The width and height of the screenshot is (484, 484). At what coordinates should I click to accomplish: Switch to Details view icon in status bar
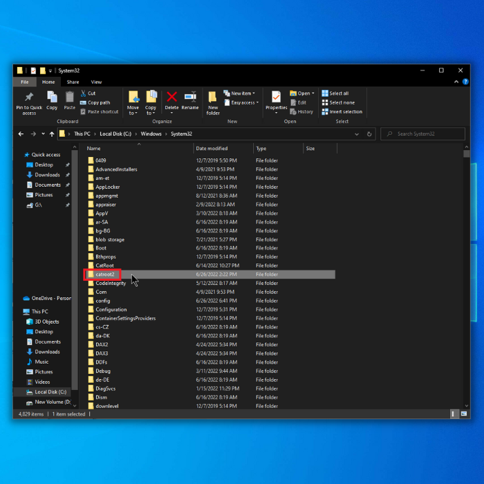point(453,414)
